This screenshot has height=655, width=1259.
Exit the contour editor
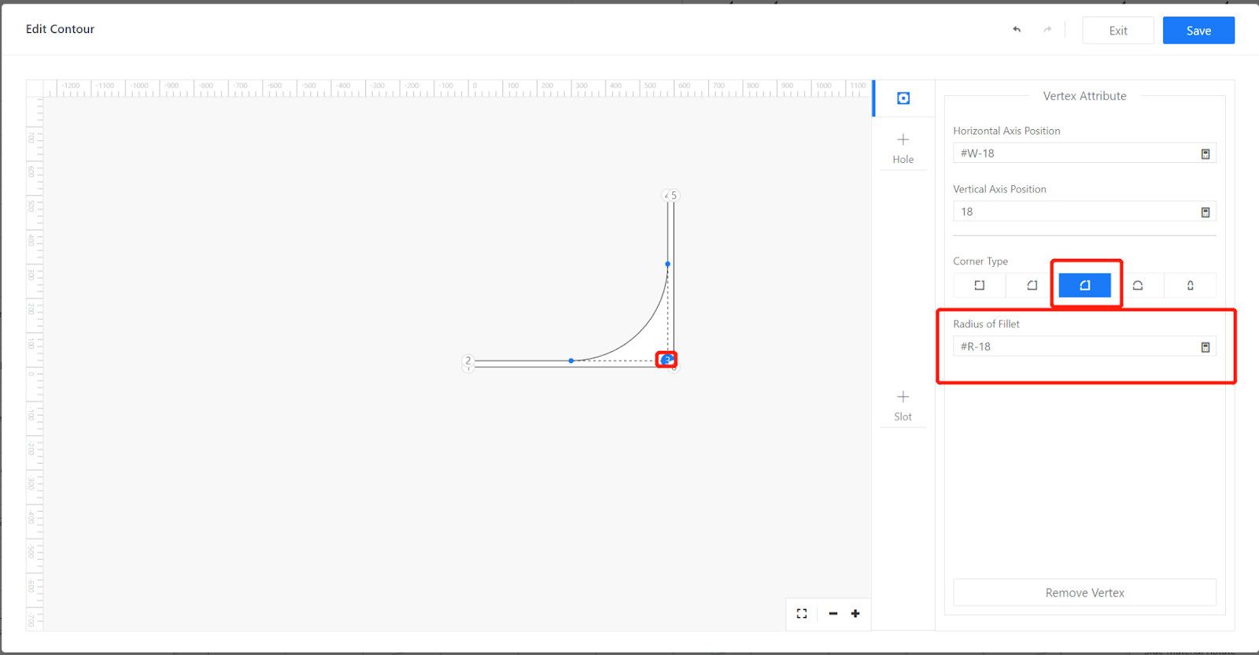[1118, 31]
